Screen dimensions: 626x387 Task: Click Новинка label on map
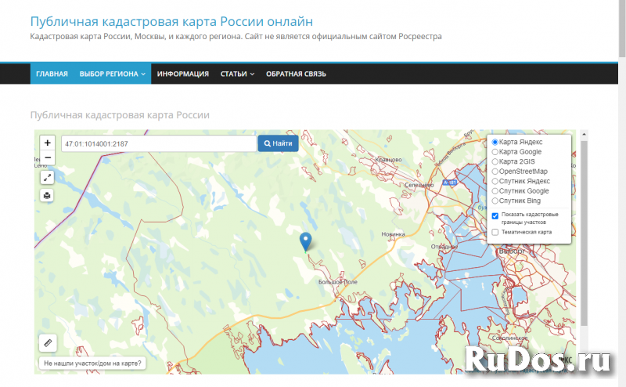coord(393,234)
